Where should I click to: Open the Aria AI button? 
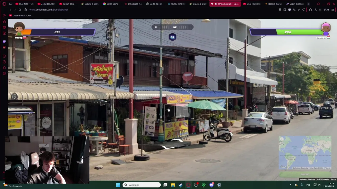[326, 10]
